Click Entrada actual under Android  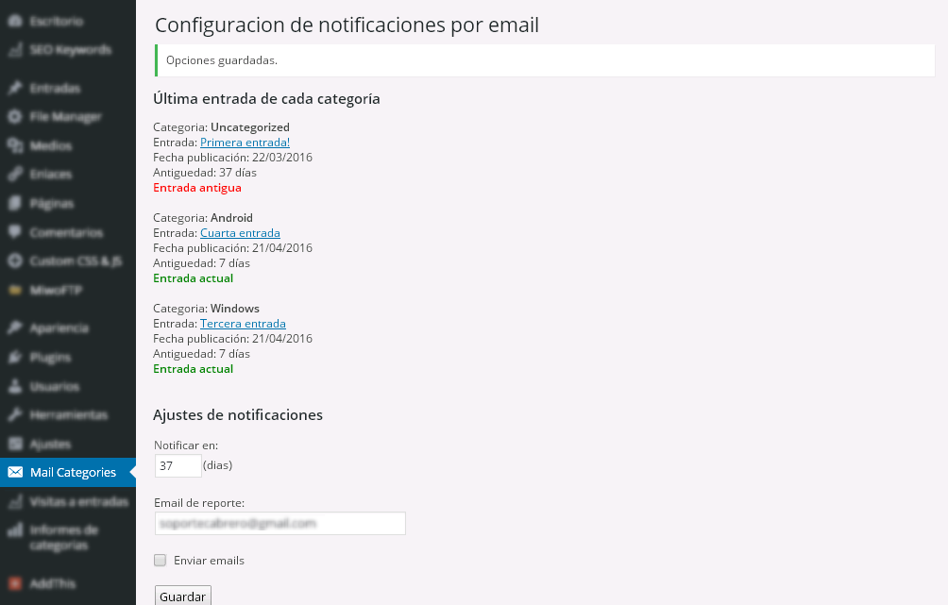pyautogui.click(x=193, y=278)
